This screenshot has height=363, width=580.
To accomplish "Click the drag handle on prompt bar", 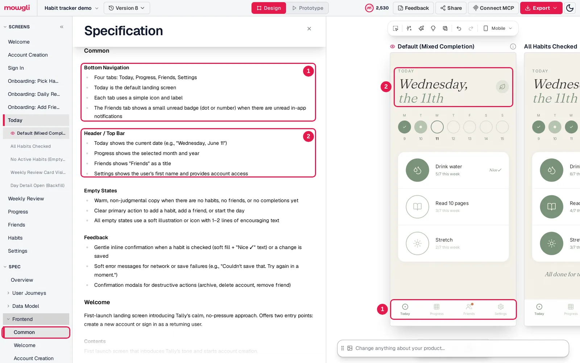I will pos(343,348).
